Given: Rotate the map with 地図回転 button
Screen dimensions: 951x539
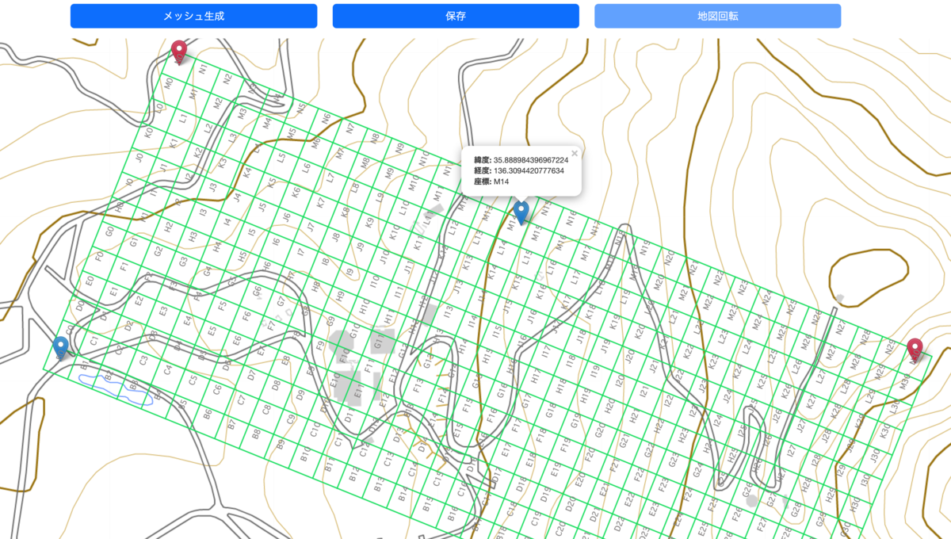Looking at the screenshot, I should tap(718, 16).
